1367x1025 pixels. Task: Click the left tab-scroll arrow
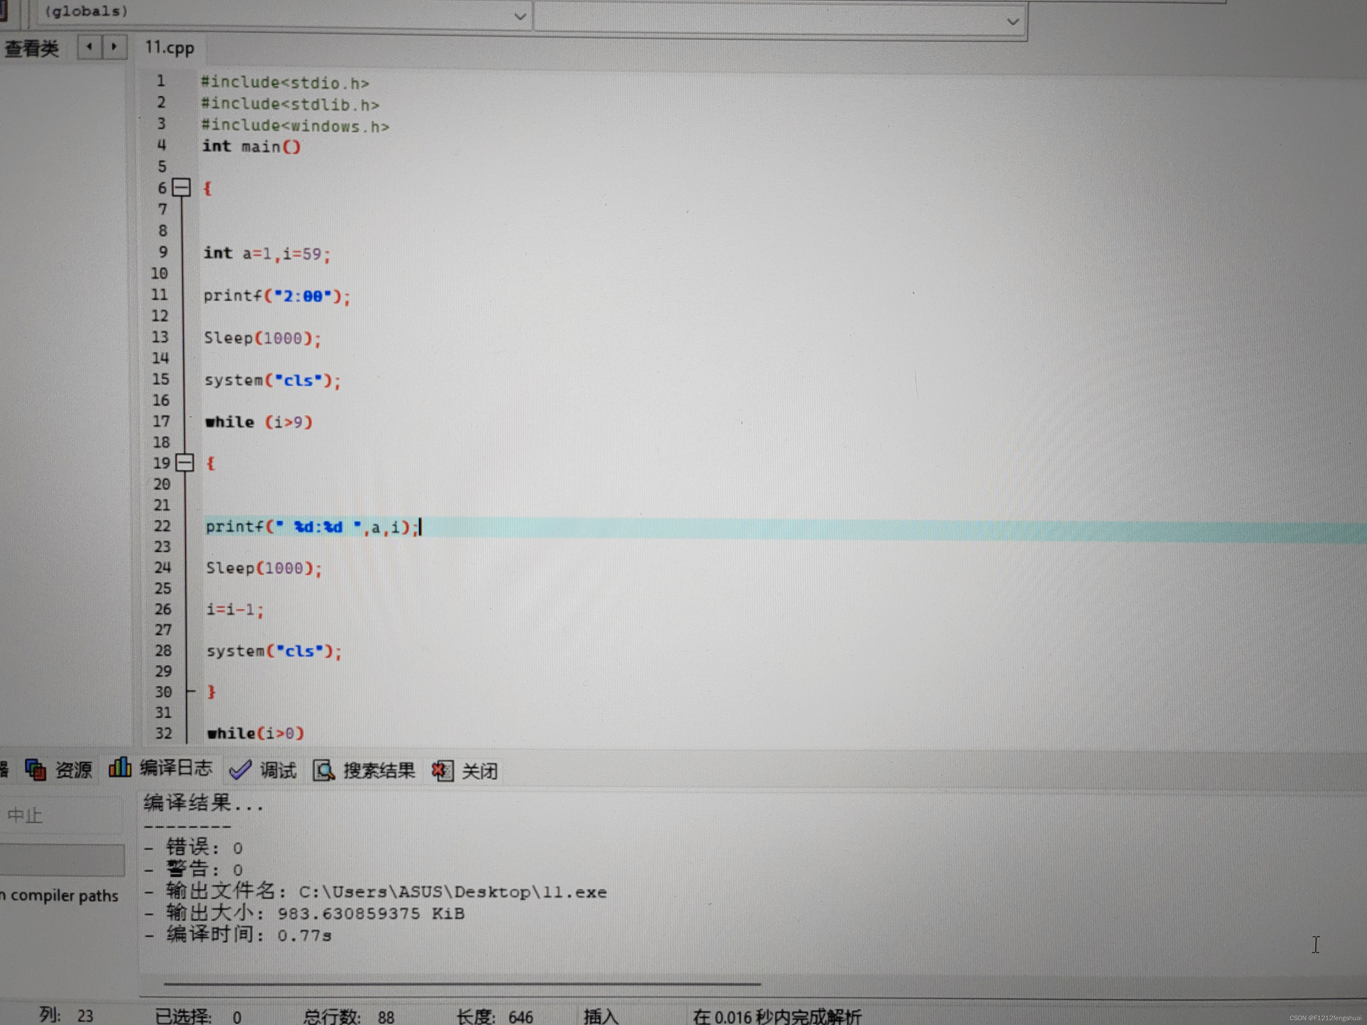click(89, 47)
